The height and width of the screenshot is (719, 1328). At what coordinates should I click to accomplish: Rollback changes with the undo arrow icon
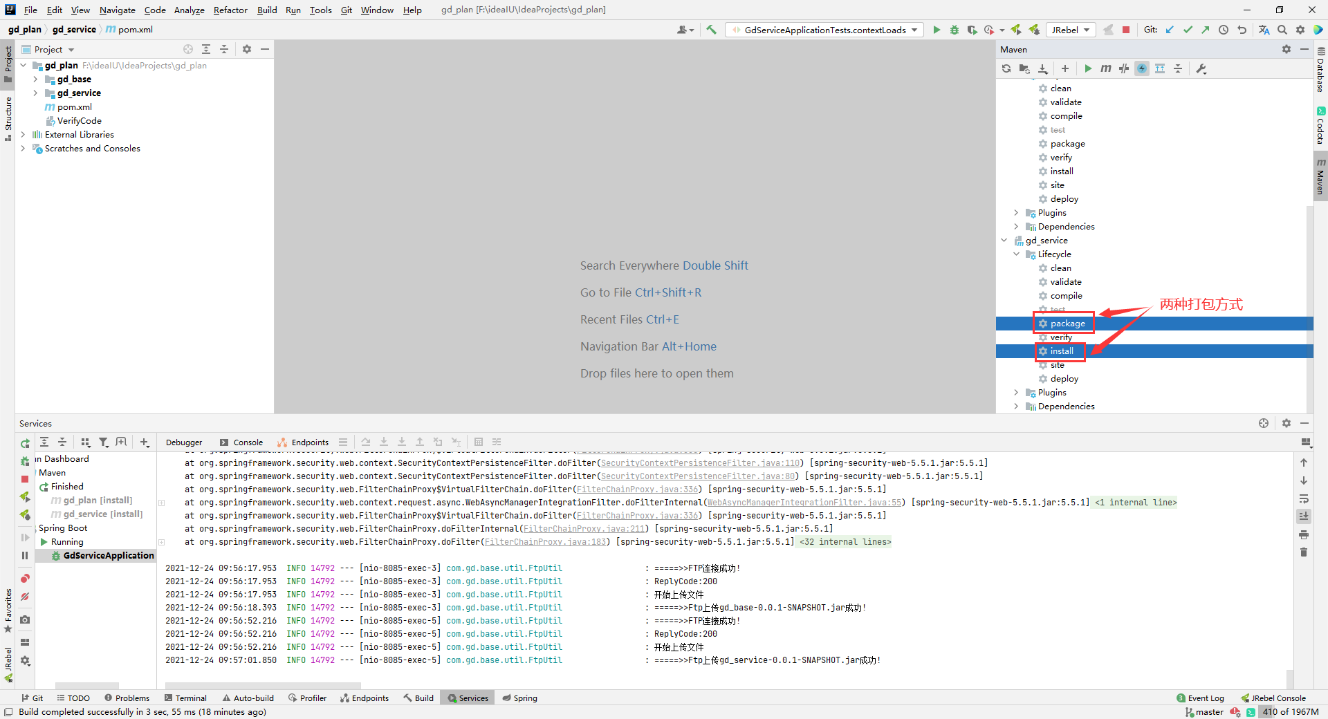1242,30
